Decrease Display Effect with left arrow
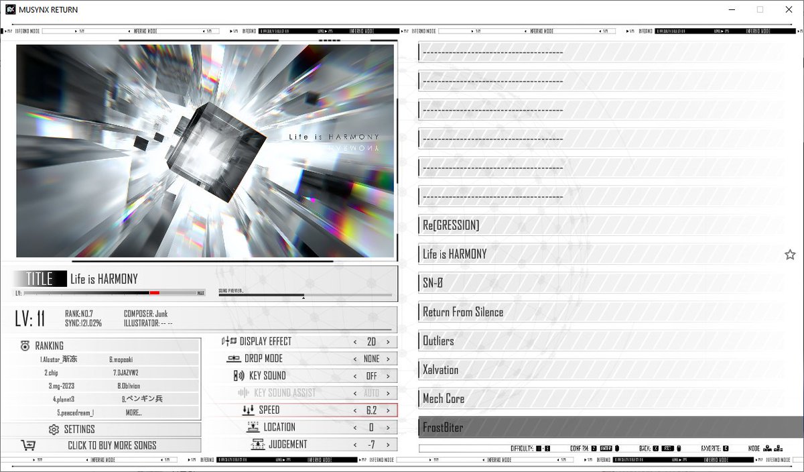This screenshot has height=472, width=804. tap(355, 342)
